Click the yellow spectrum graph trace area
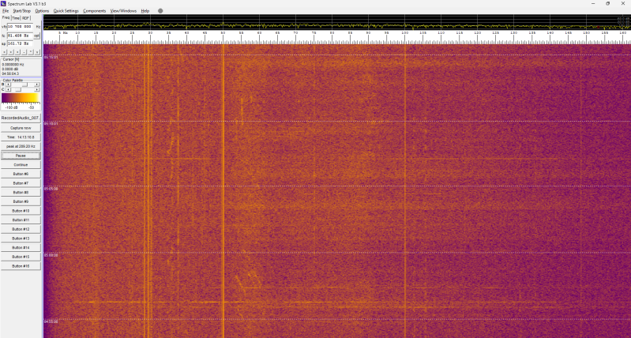This screenshot has height=338, width=631. tap(337, 23)
